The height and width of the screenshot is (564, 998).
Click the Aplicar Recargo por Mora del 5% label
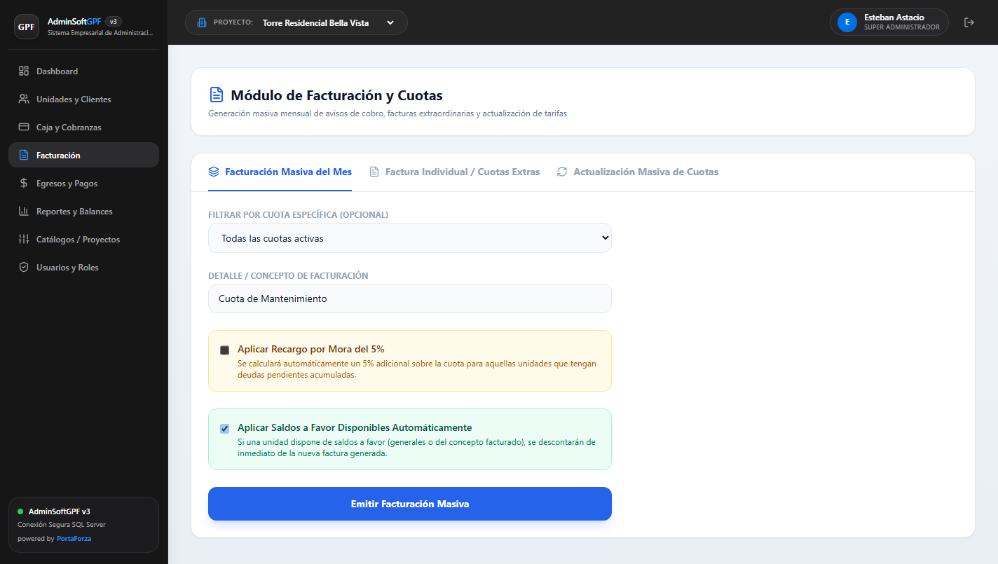pyautogui.click(x=310, y=349)
